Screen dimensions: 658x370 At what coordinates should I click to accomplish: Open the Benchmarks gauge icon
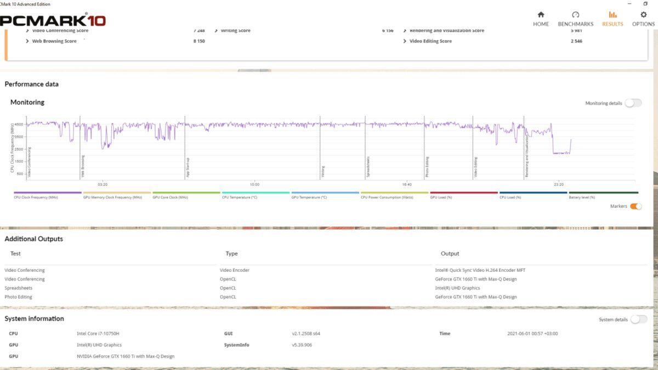[x=575, y=15]
